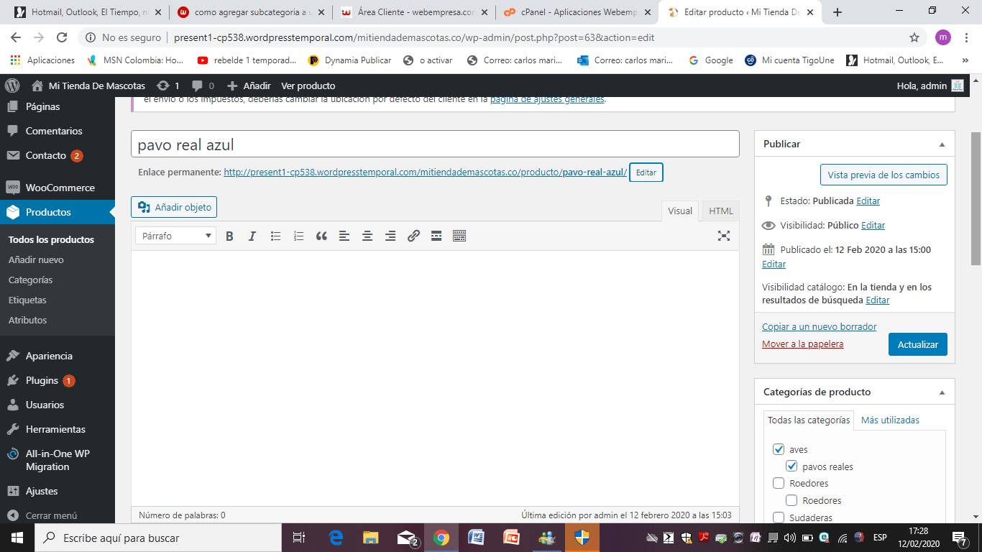Enter distraction-free fullscreen writing mode
The image size is (982, 552).
point(724,236)
